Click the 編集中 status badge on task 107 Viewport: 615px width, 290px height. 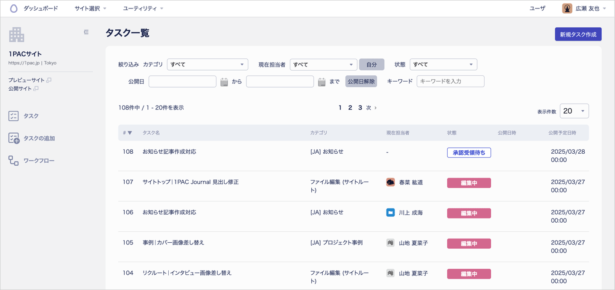[469, 183]
